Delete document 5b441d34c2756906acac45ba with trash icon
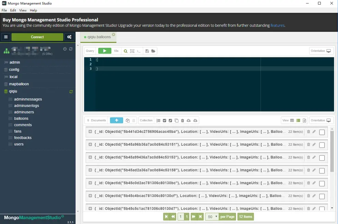The image size is (338, 224). click(x=308, y=131)
